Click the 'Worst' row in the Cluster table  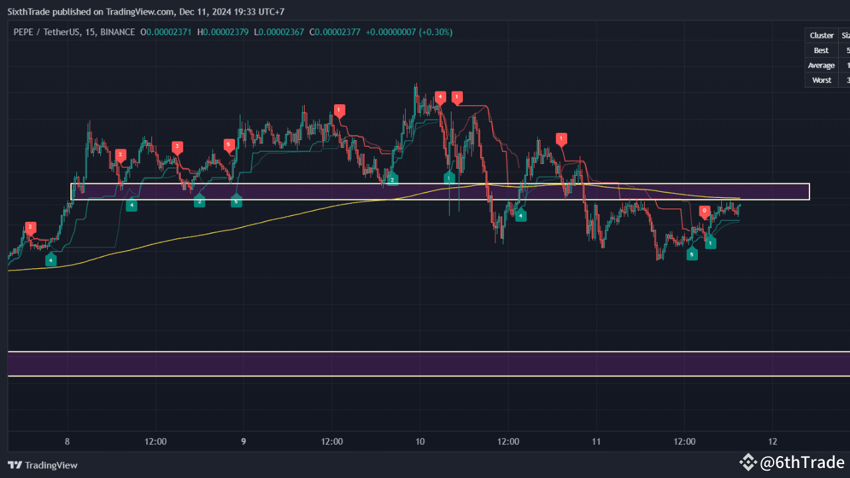coord(821,80)
